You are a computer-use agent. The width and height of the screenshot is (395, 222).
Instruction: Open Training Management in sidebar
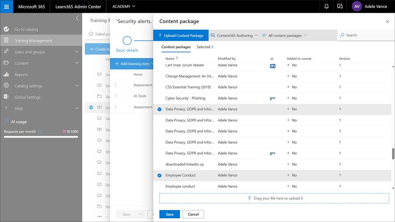(33, 41)
